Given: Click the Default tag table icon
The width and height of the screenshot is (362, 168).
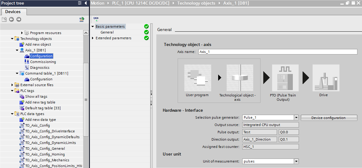Looking at the screenshot, I should coord(22,108).
